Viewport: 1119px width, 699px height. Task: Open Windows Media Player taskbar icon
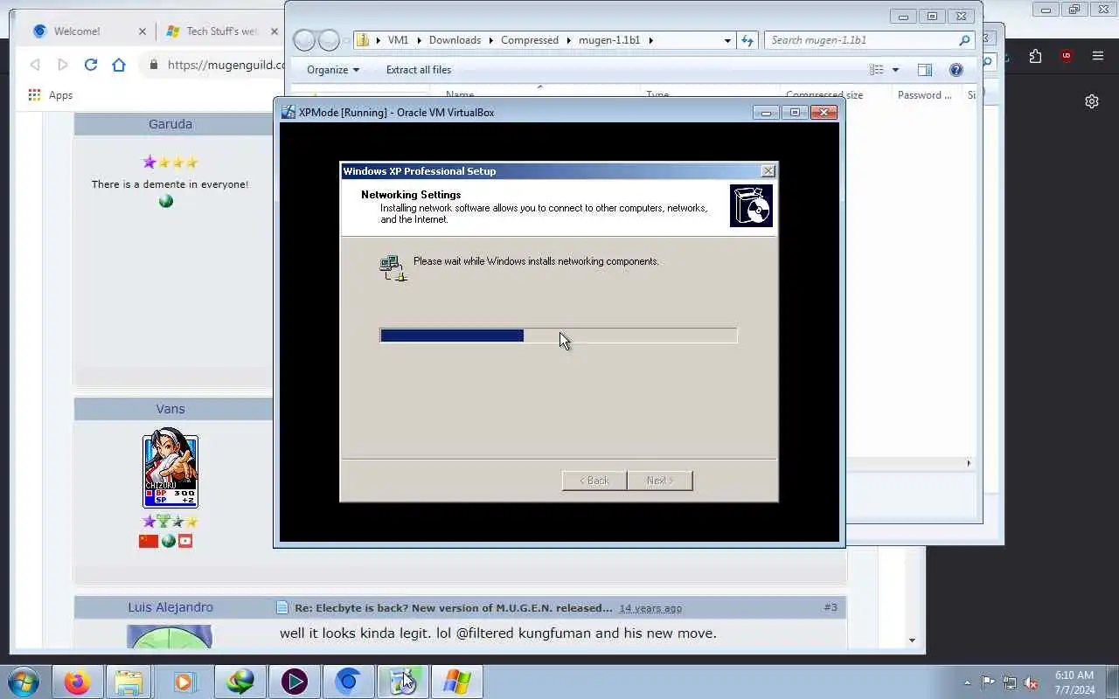pyautogui.click(x=184, y=682)
